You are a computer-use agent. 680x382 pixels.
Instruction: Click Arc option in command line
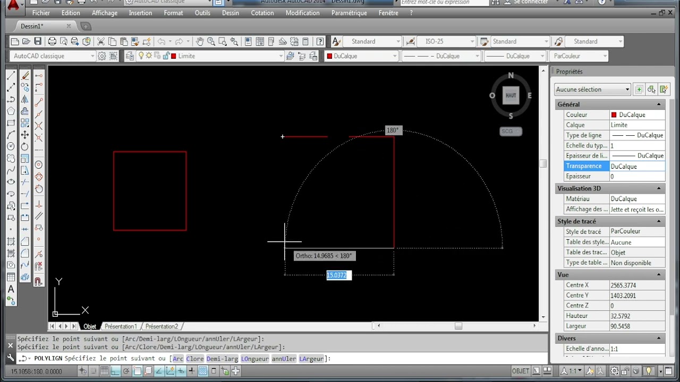178,359
